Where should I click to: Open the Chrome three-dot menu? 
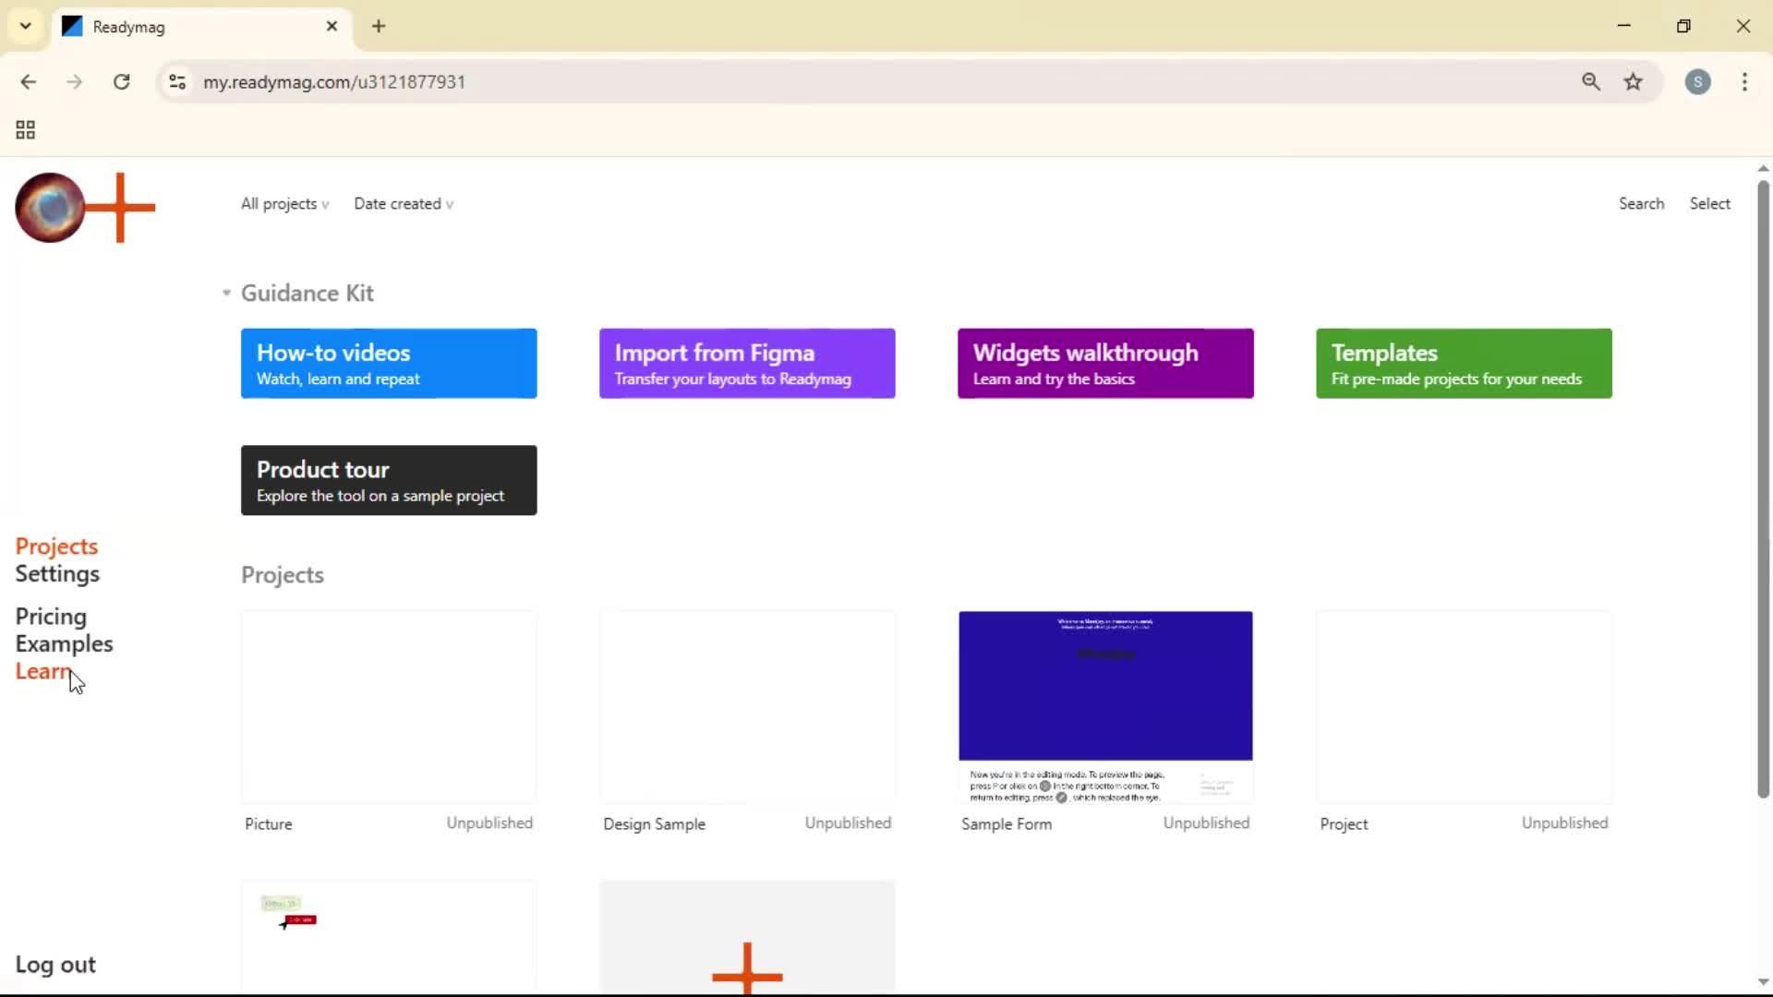(1745, 82)
